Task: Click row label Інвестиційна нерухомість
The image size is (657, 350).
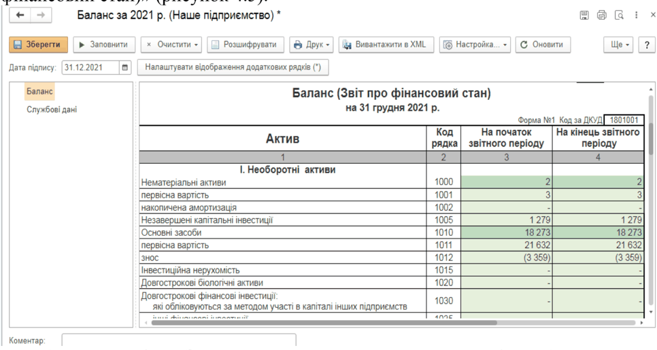Action: [x=190, y=270]
